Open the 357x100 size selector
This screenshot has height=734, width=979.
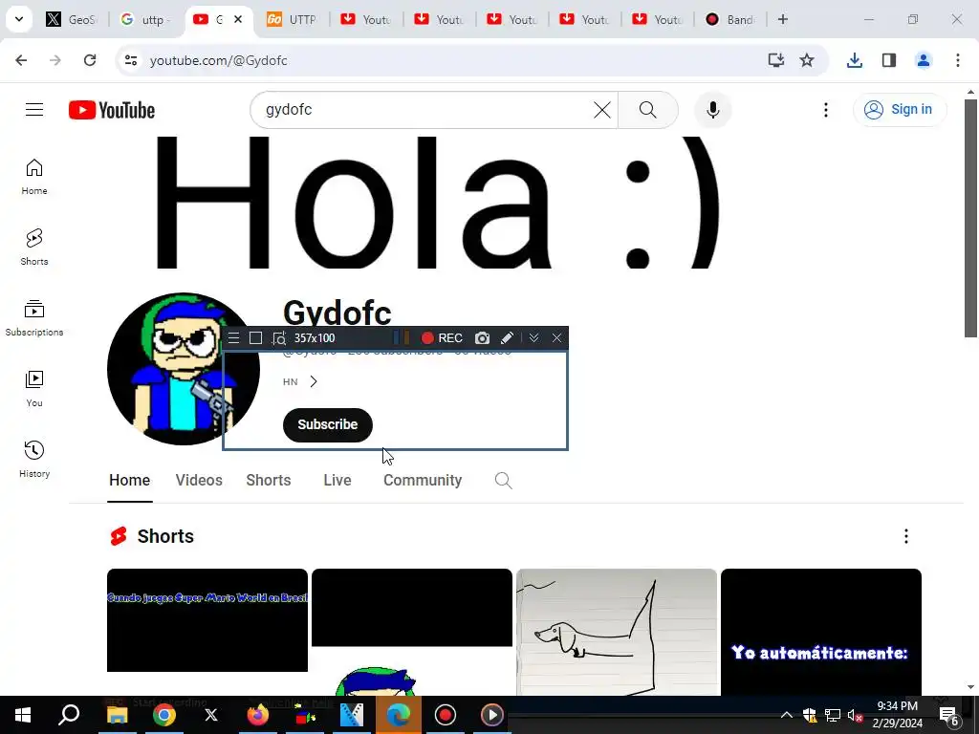[315, 338]
